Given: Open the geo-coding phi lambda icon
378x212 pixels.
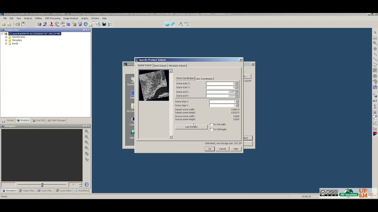Looking at the screenshot, I should (375, 101).
